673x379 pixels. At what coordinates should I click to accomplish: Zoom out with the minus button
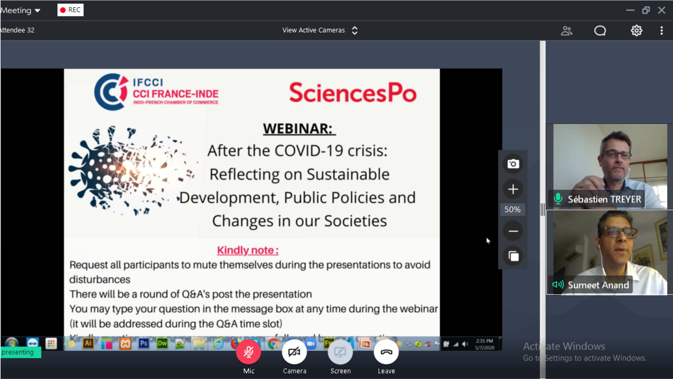click(x=513, y=231)
